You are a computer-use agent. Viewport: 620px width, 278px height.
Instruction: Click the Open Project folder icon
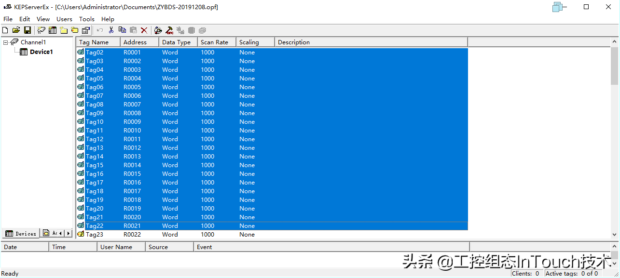16,30
